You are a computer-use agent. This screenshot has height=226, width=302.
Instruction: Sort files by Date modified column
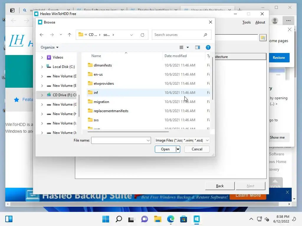pyautogui.click(x=175, y=56)
